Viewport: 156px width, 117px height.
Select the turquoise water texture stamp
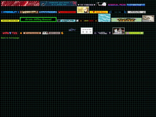104,18
